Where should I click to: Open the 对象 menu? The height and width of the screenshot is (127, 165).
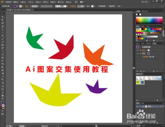(23, 2)
